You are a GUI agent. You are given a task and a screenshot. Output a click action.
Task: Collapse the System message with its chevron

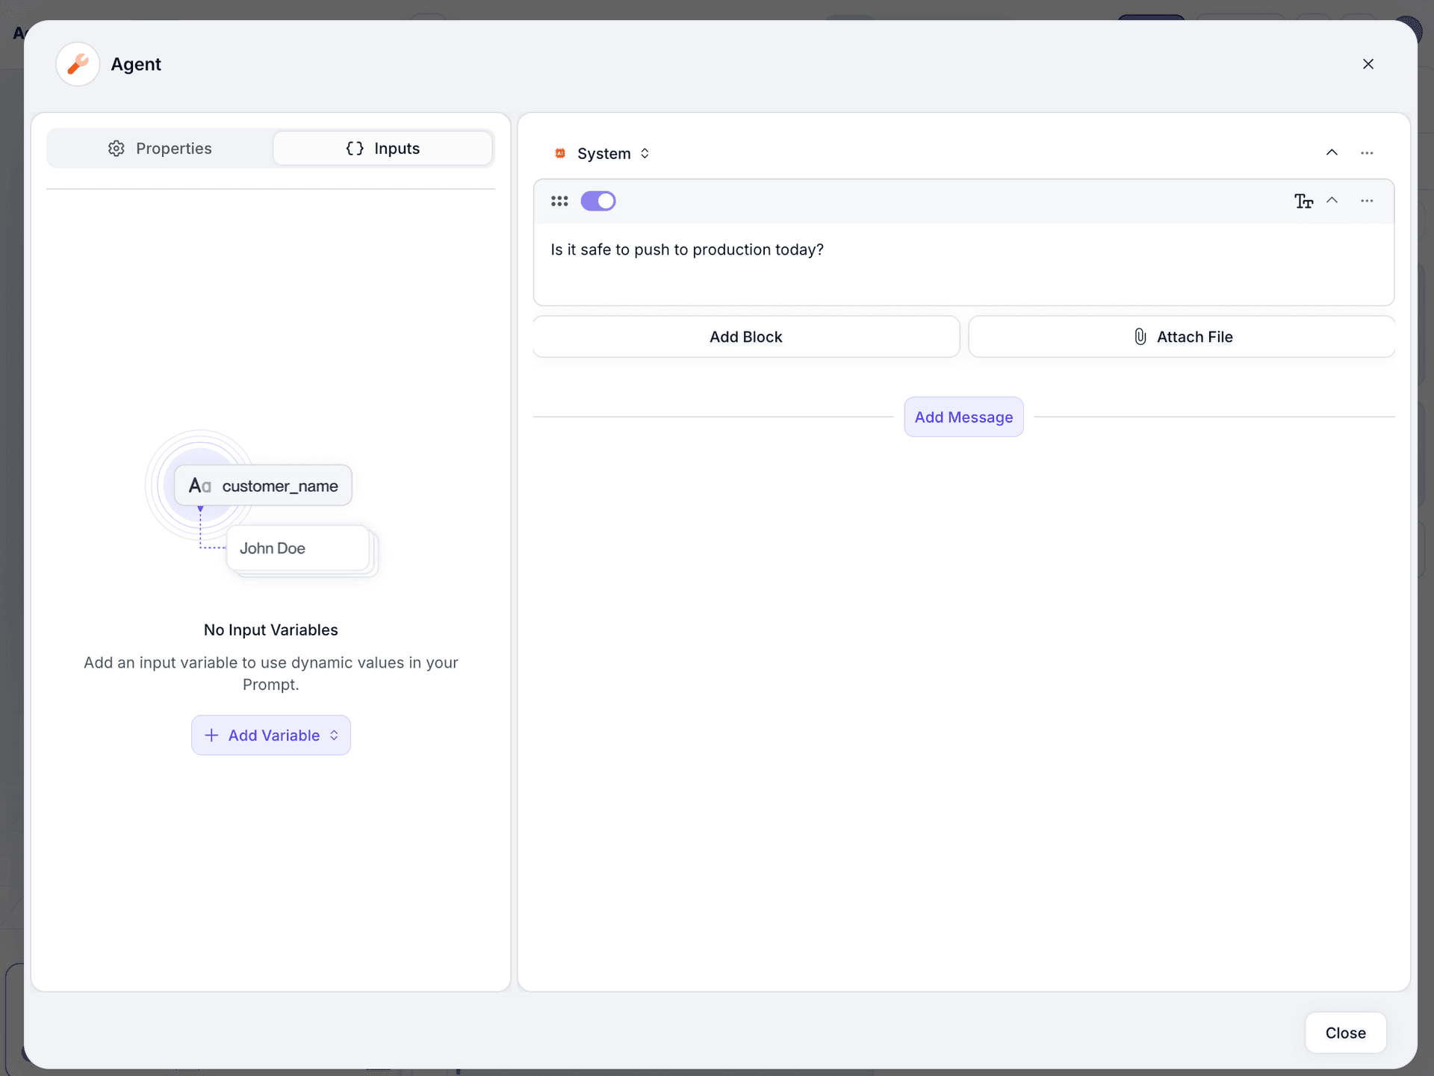(1332, 152)
